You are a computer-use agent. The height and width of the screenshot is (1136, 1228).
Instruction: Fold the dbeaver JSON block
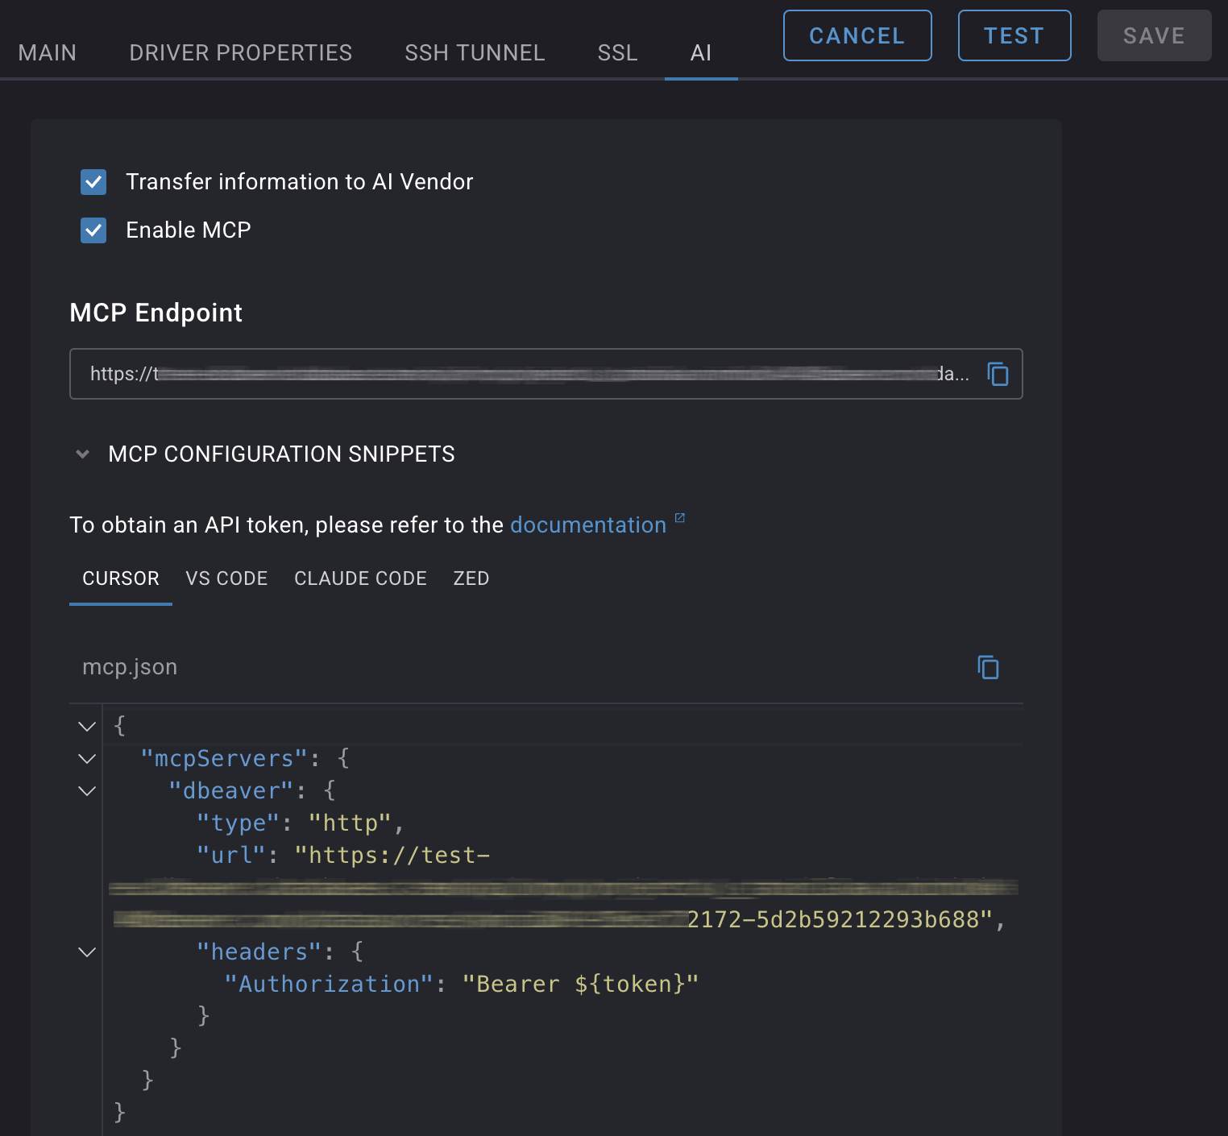coord(87,791)
